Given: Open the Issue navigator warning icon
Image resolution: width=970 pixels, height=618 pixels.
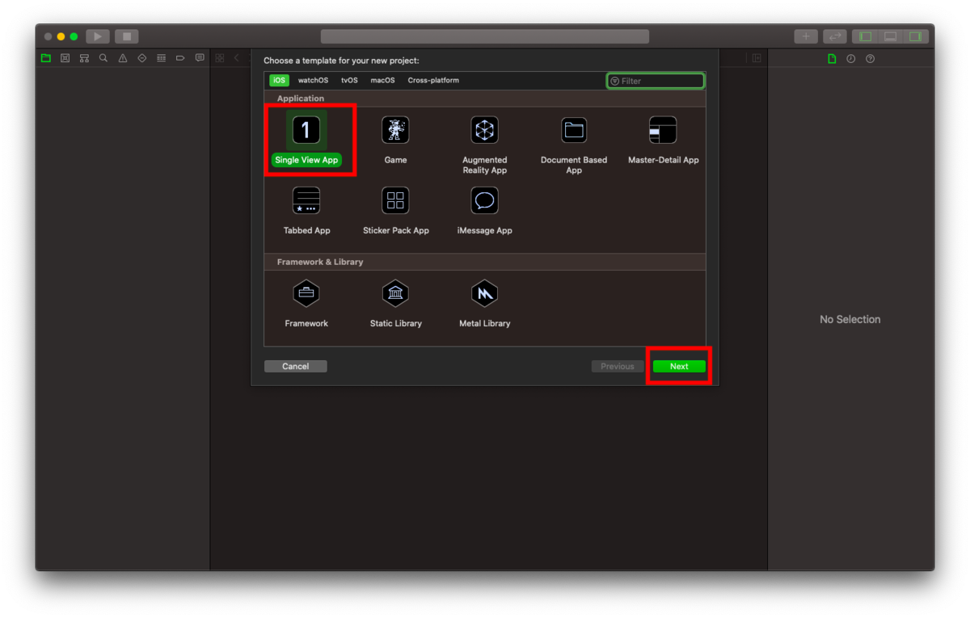Looking at the screenshot, I should pyautogui.click(x=123, y=58).
